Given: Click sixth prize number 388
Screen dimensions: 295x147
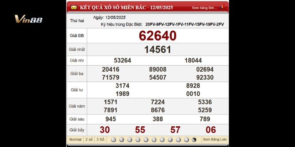Looking at the screenshot, I should [157, 119].
